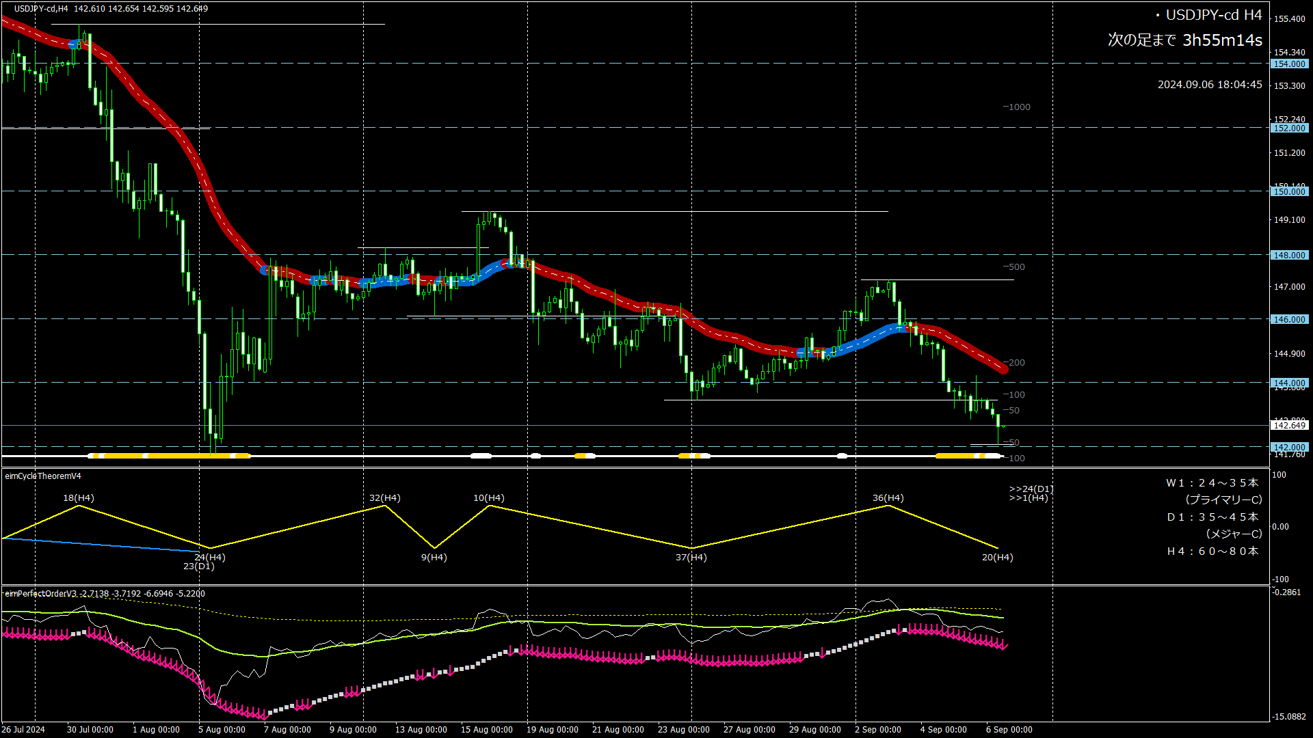Click the current price 142.649 label

tap(1289, 425)
